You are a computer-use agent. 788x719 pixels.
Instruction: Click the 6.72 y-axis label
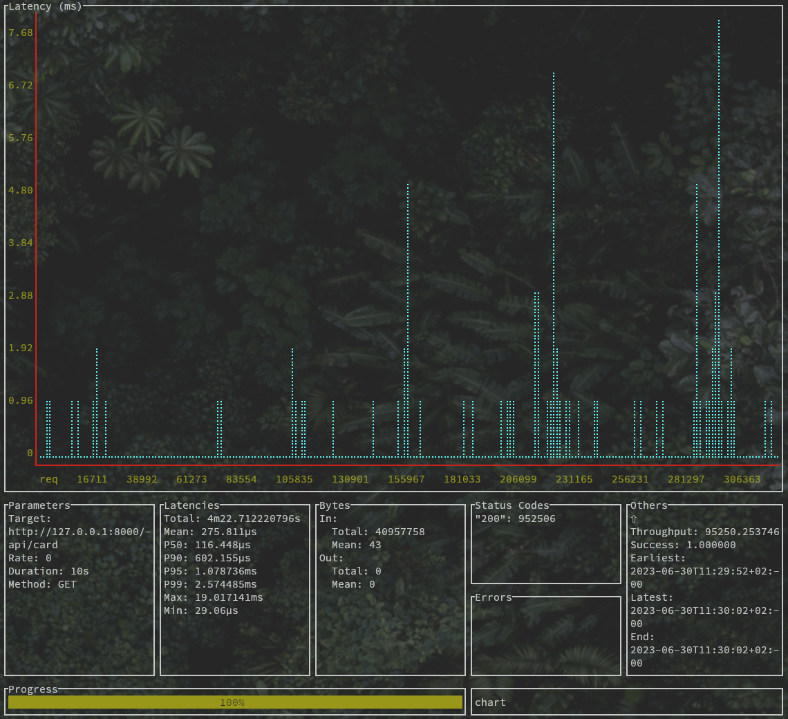[21, 85]
